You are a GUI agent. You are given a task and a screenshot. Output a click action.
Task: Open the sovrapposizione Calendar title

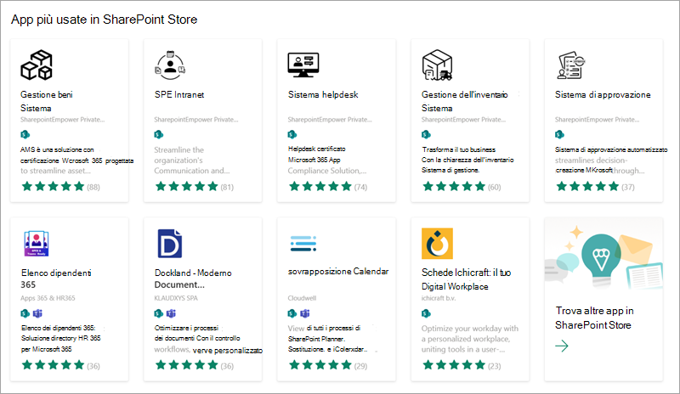click(x=338, y=272)
